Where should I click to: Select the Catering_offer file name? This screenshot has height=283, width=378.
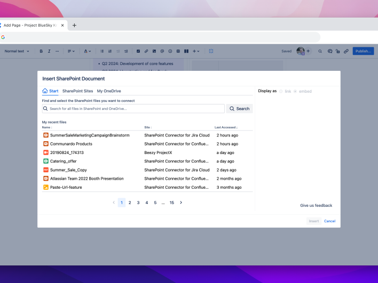pos(63,161)
